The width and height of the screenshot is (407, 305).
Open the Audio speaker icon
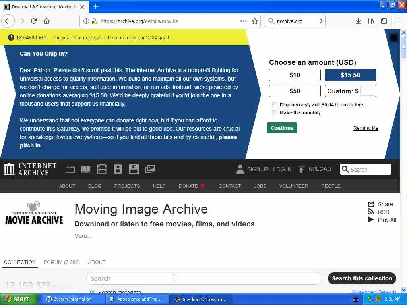[x=118, y=169]
